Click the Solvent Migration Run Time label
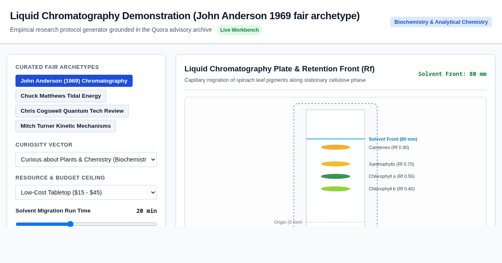The width and height of the screenshot is (502, 263). pyautogui.click(x=53, y=211)
